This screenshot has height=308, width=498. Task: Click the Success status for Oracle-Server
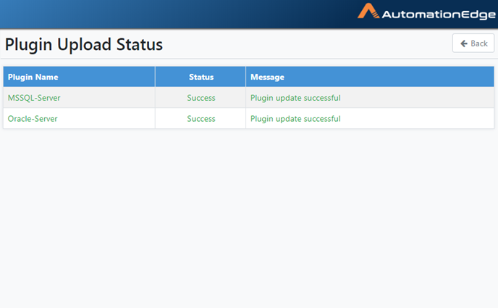(201, 119)
